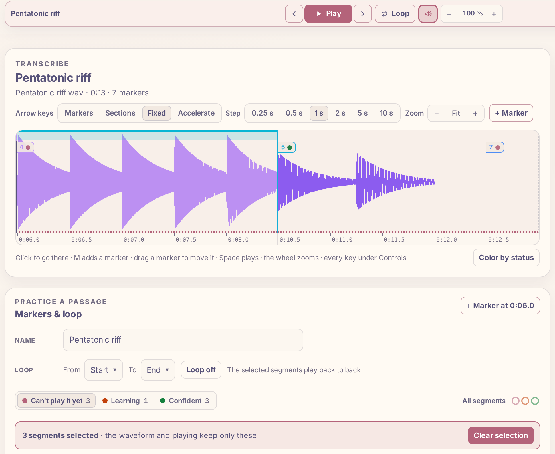Select 0.25 s step size
555x454 pixels.
(x=262, y=113)
